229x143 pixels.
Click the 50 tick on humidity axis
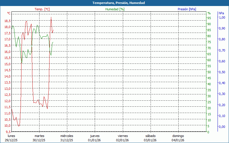coord(209,72)
